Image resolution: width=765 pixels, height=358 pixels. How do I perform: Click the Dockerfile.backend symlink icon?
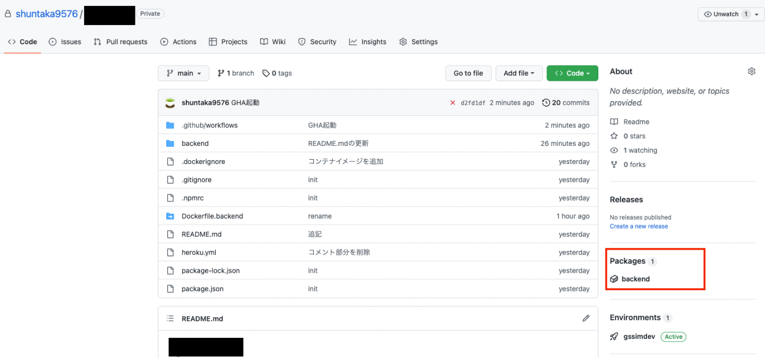click(170, 216)
